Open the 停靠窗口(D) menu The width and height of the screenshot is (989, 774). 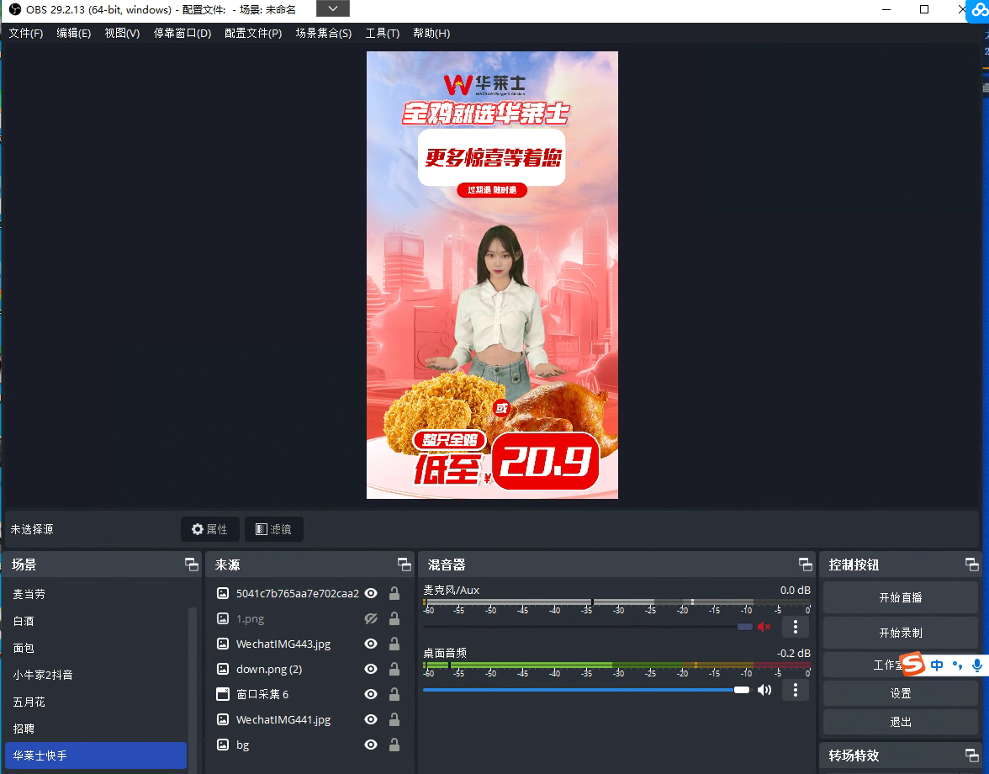pyautogui.click(x=182, y=34)
